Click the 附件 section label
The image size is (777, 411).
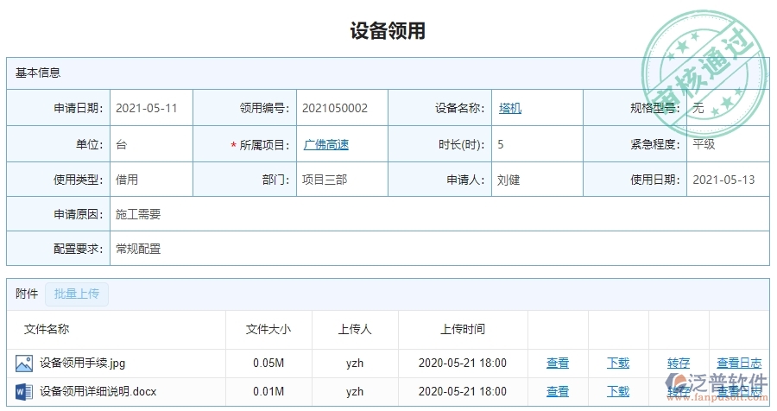27,294
